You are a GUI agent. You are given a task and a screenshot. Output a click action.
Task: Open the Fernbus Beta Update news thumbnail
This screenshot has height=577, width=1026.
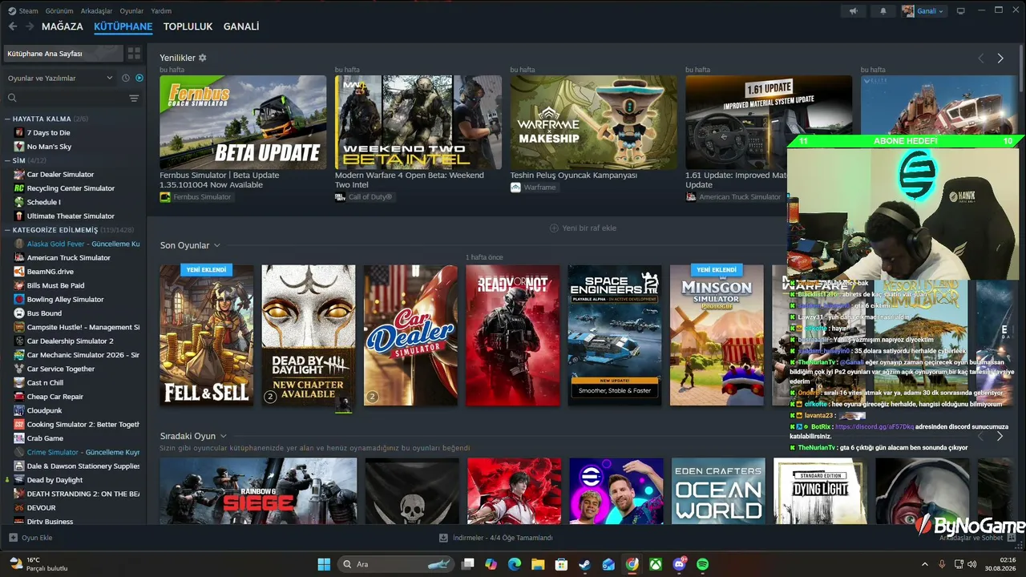pyautogui.click(x=243, y=122)
